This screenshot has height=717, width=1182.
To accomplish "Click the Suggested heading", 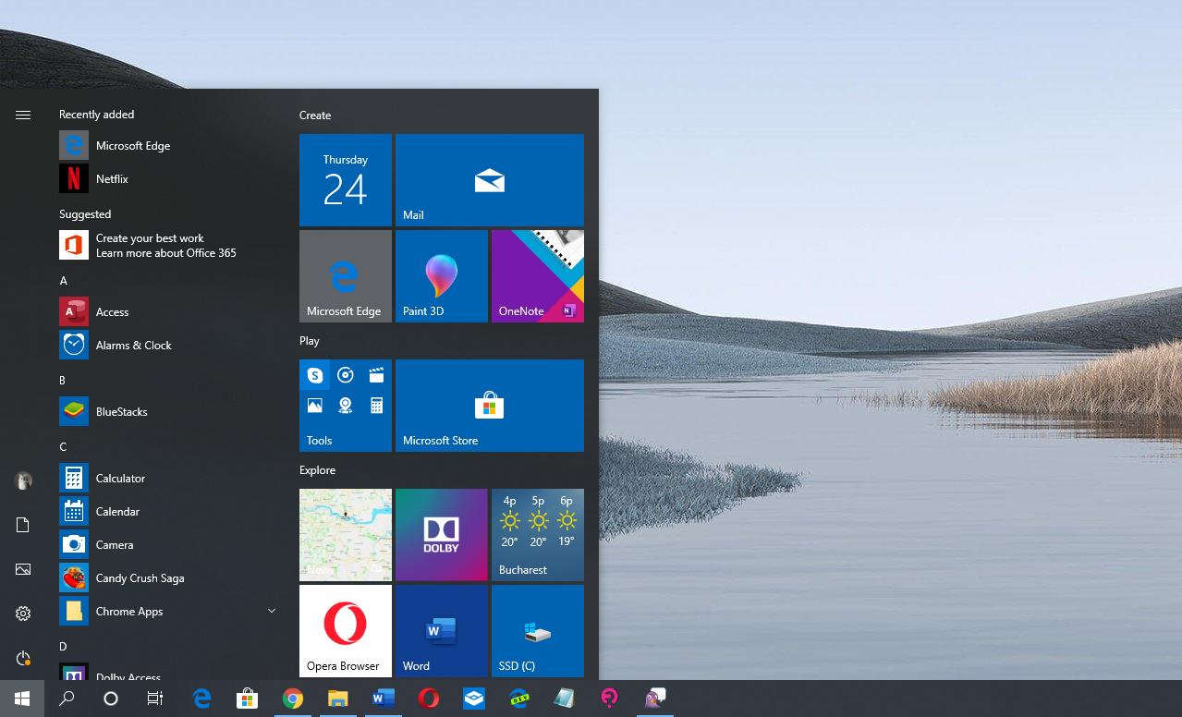I will click(85, 214).
